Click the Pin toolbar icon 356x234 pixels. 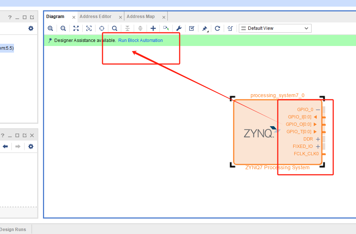[205, 29]
